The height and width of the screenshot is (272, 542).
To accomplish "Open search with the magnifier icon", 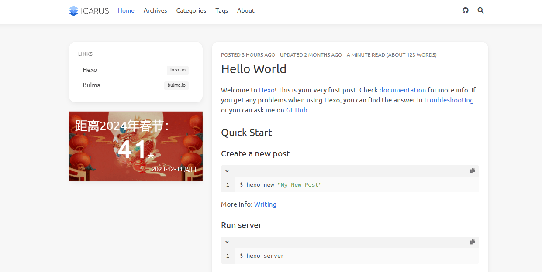I will point(481,10).
